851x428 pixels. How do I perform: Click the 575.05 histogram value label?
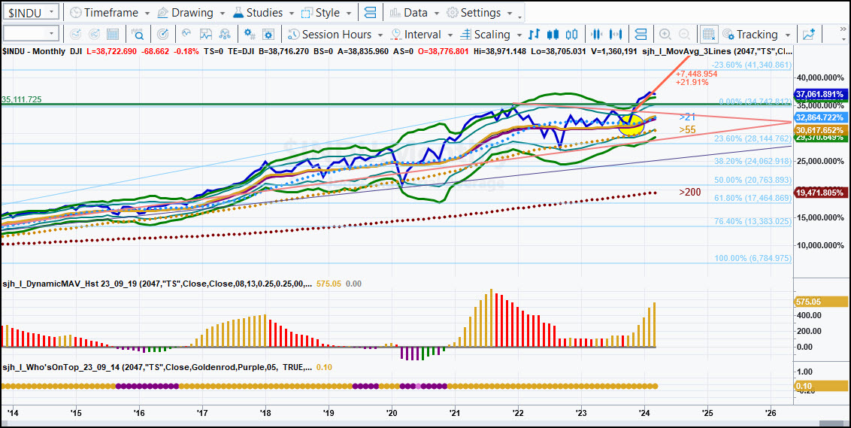click(x=819, y=302)
